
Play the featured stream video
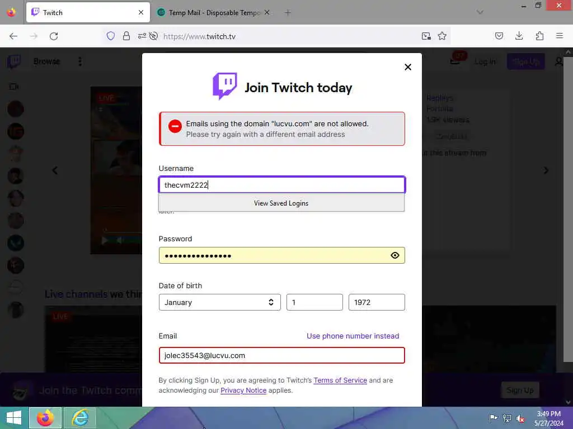[105, 240]
